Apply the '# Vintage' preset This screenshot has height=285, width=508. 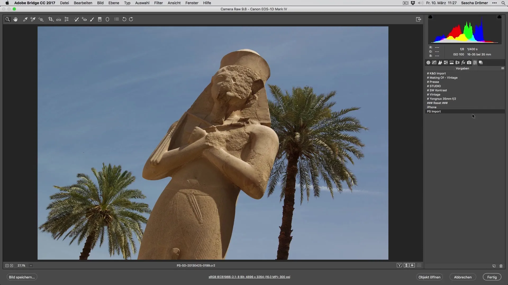point(465,95)
